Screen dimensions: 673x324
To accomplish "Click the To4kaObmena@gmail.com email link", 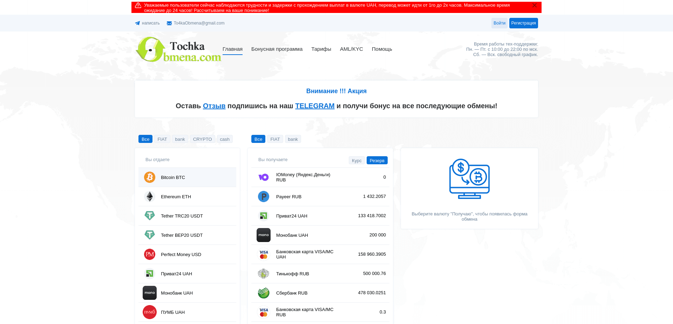I will (x=199, y=23).
